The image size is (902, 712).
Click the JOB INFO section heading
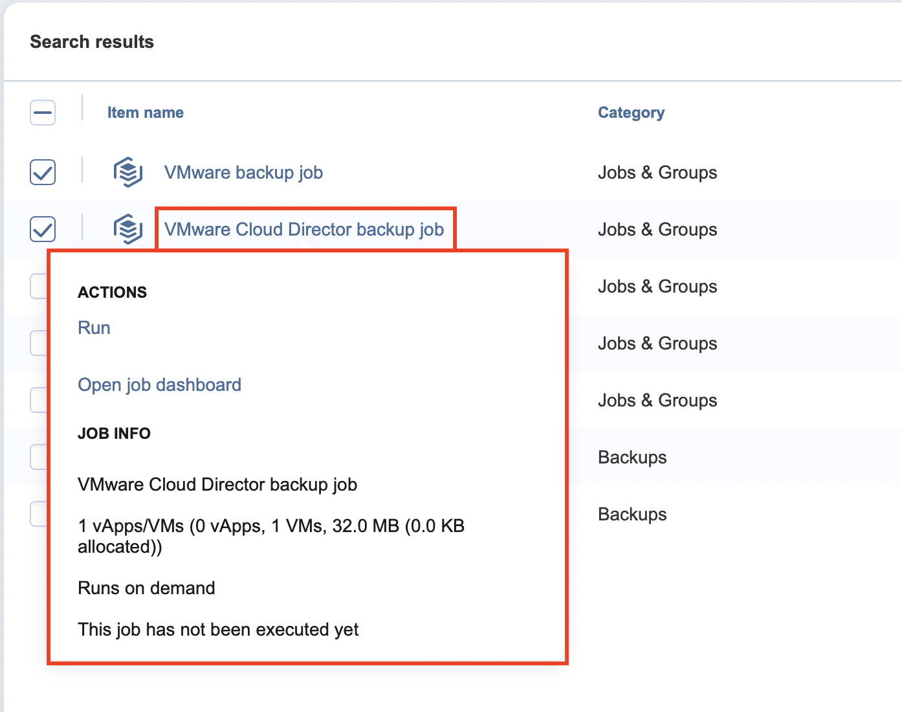click(x=114, y=434)
